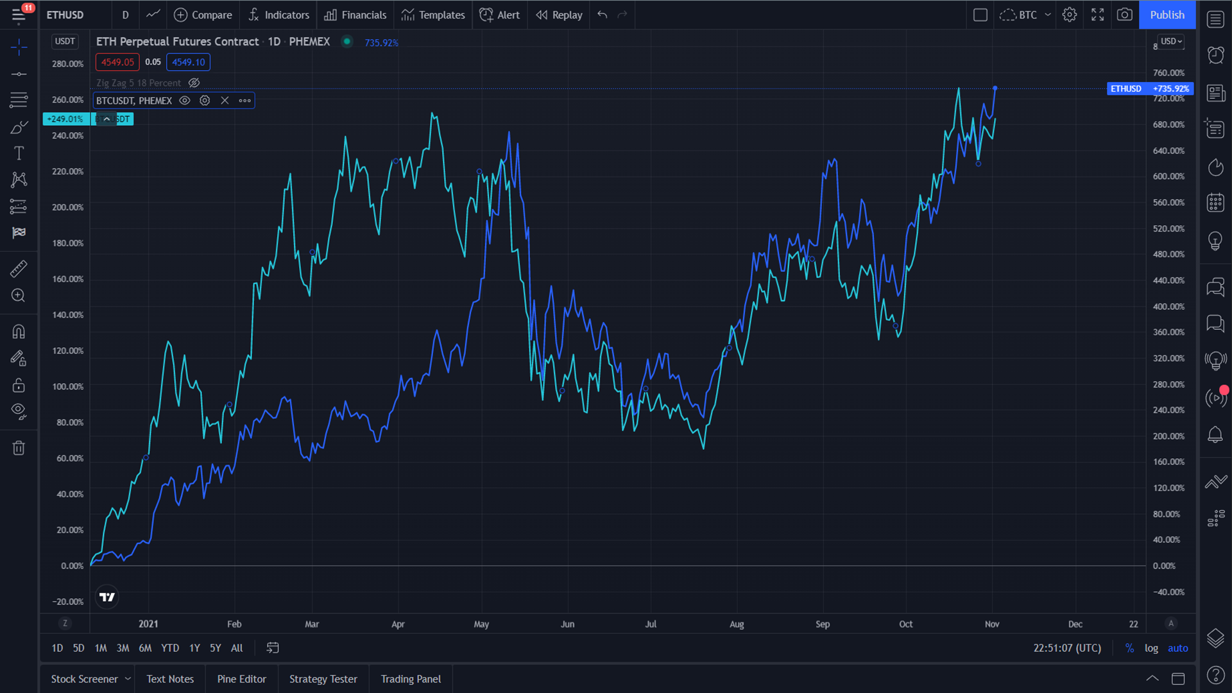The width and height of the screenshot is (1232, 693).
Task: Hide the BTCUSDT comparison series
Action: pyautogui.click(x=185, y=100)
